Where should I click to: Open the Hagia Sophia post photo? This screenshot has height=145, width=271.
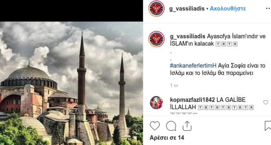click(71, 83)
